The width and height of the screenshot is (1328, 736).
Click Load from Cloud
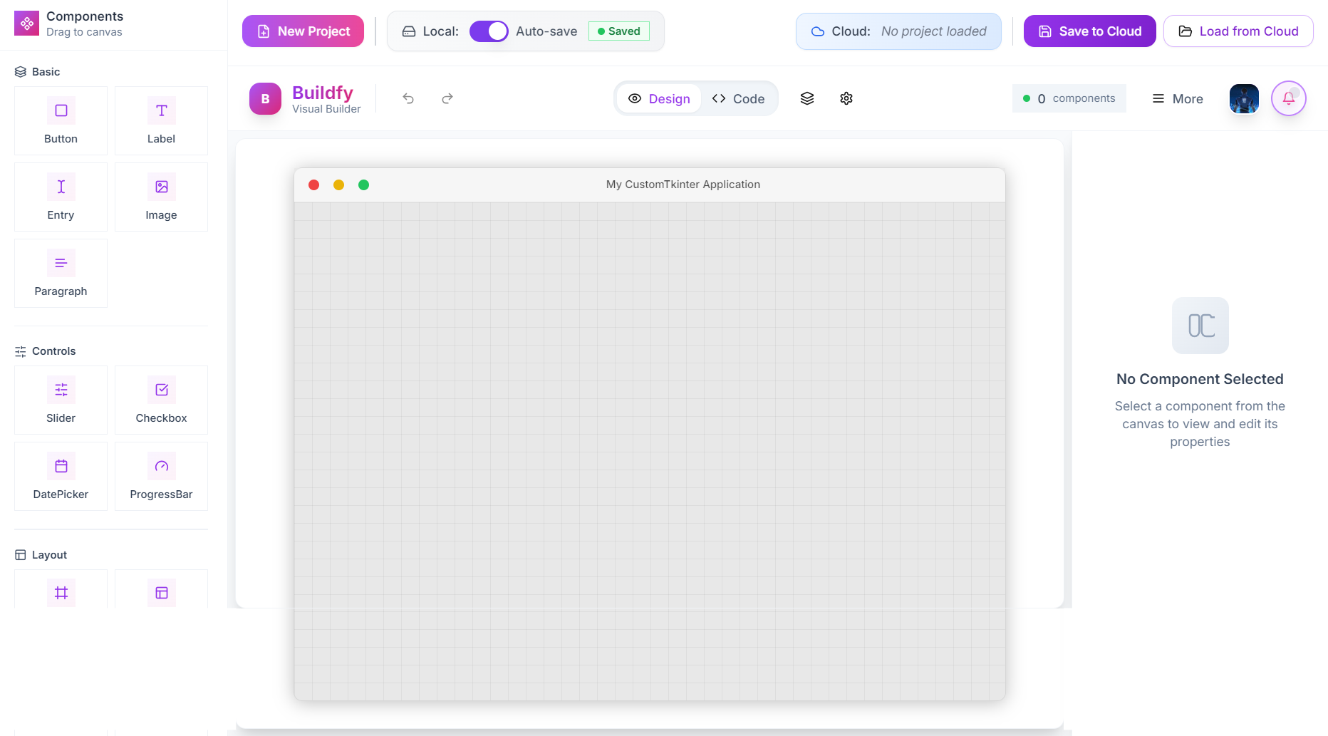1238,31
